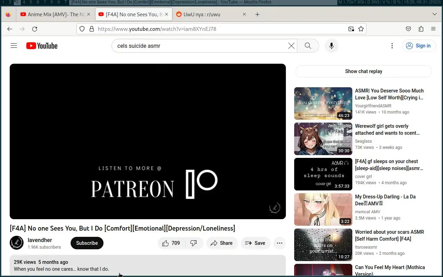Visit the mxmcat AMV channel name
The image size is (443, 277).
coord(368,212)
